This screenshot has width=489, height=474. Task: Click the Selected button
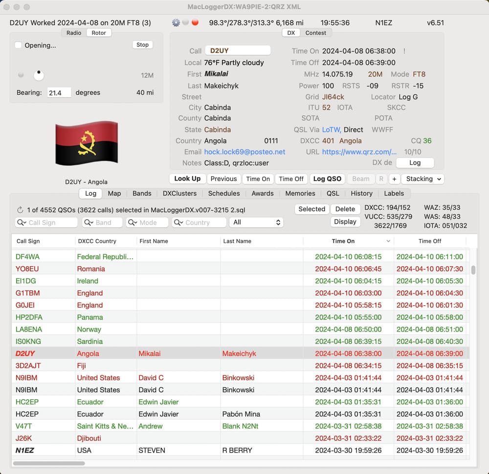click(312, 209)
